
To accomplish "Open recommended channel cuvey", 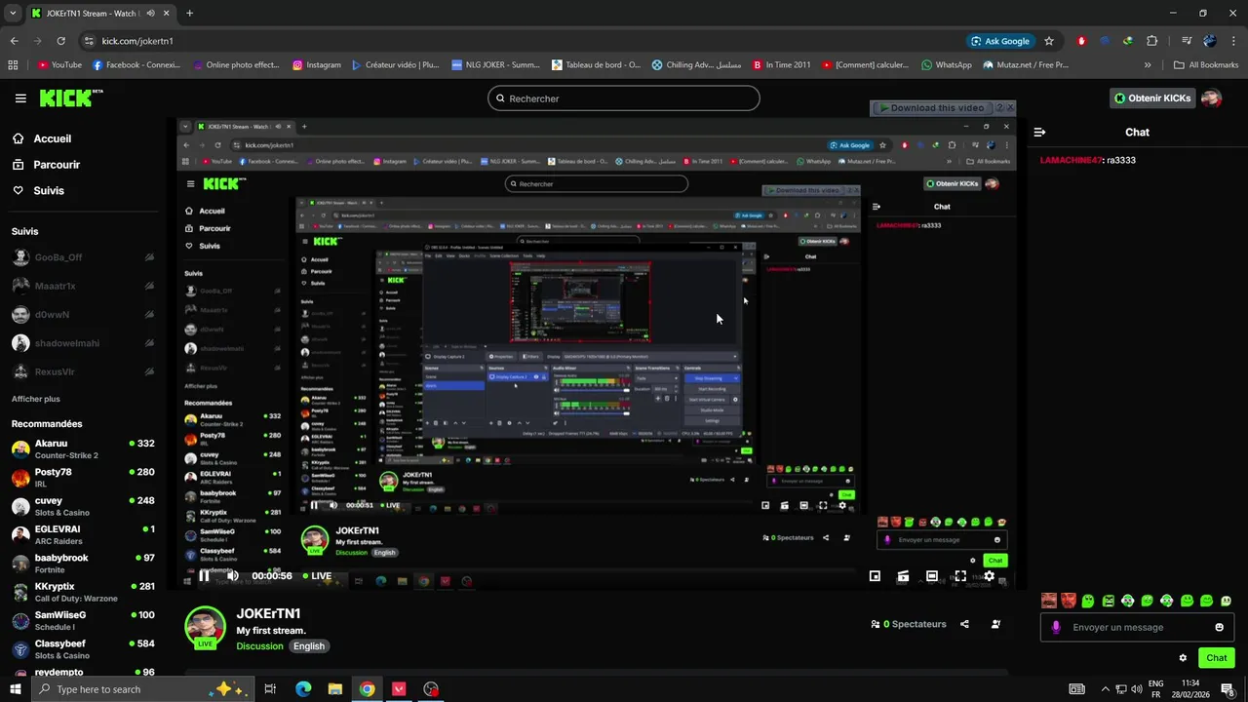I will point(83,506).
